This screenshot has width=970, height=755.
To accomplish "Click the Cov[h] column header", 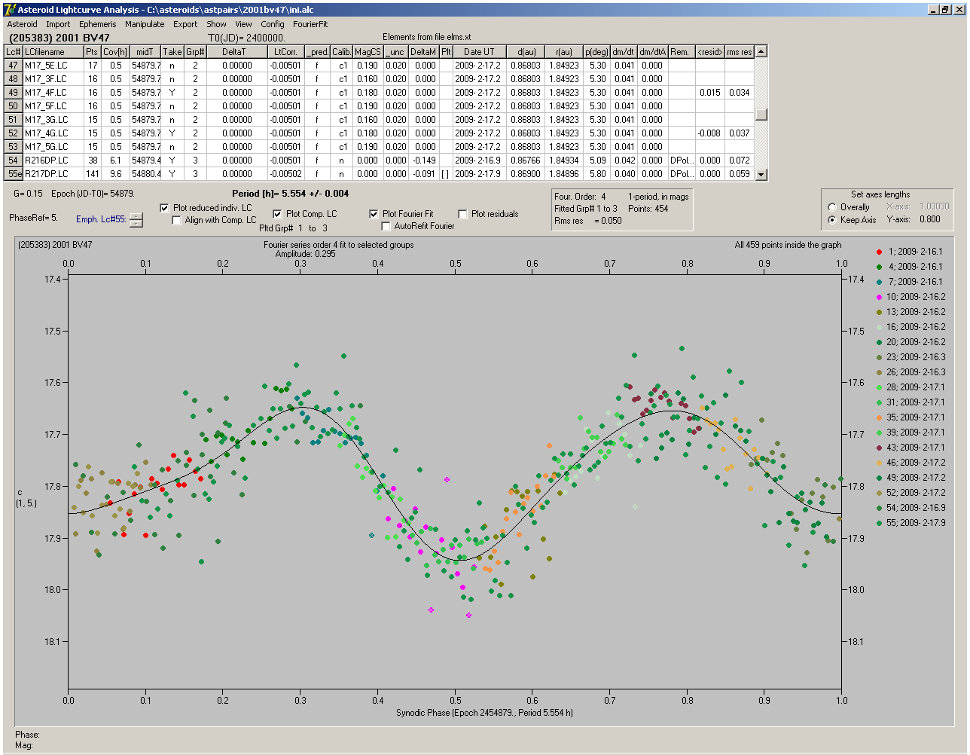I will click(x=115, y=52).
